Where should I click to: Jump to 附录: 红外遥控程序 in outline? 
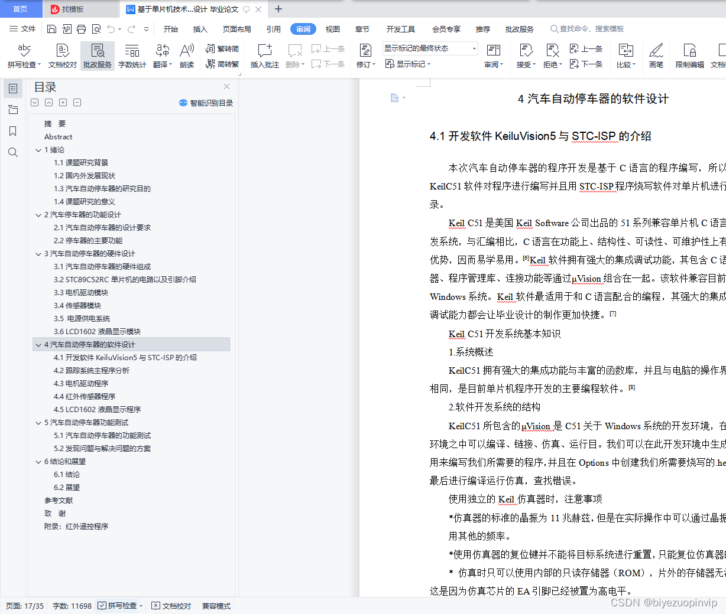[x=76, y=527]
